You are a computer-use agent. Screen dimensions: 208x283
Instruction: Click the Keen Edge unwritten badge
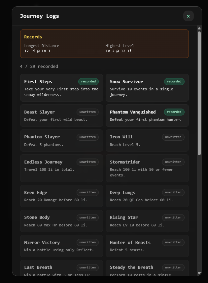[87, 192]
